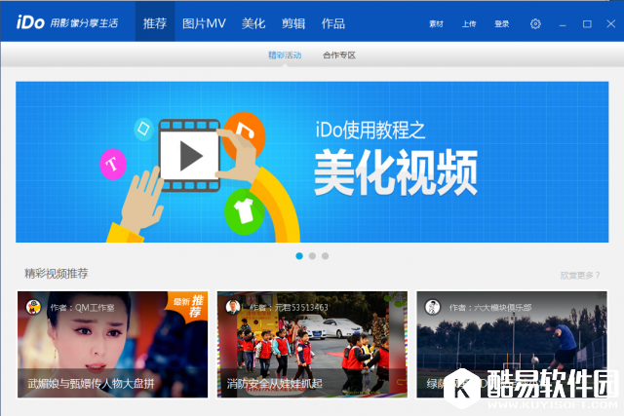
Task: Click author name QM工作室
Action: pyautogui.click(x=95, y=308)
